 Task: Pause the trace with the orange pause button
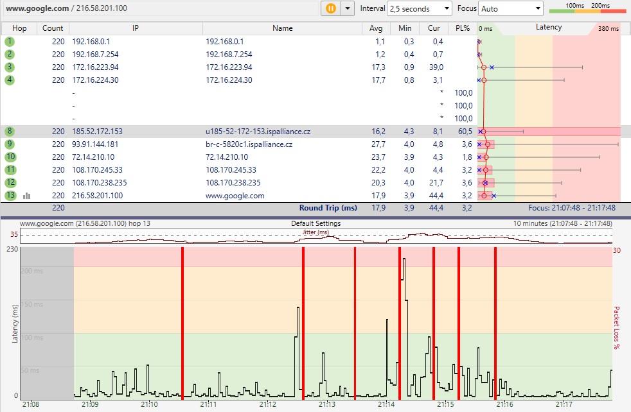331,8
